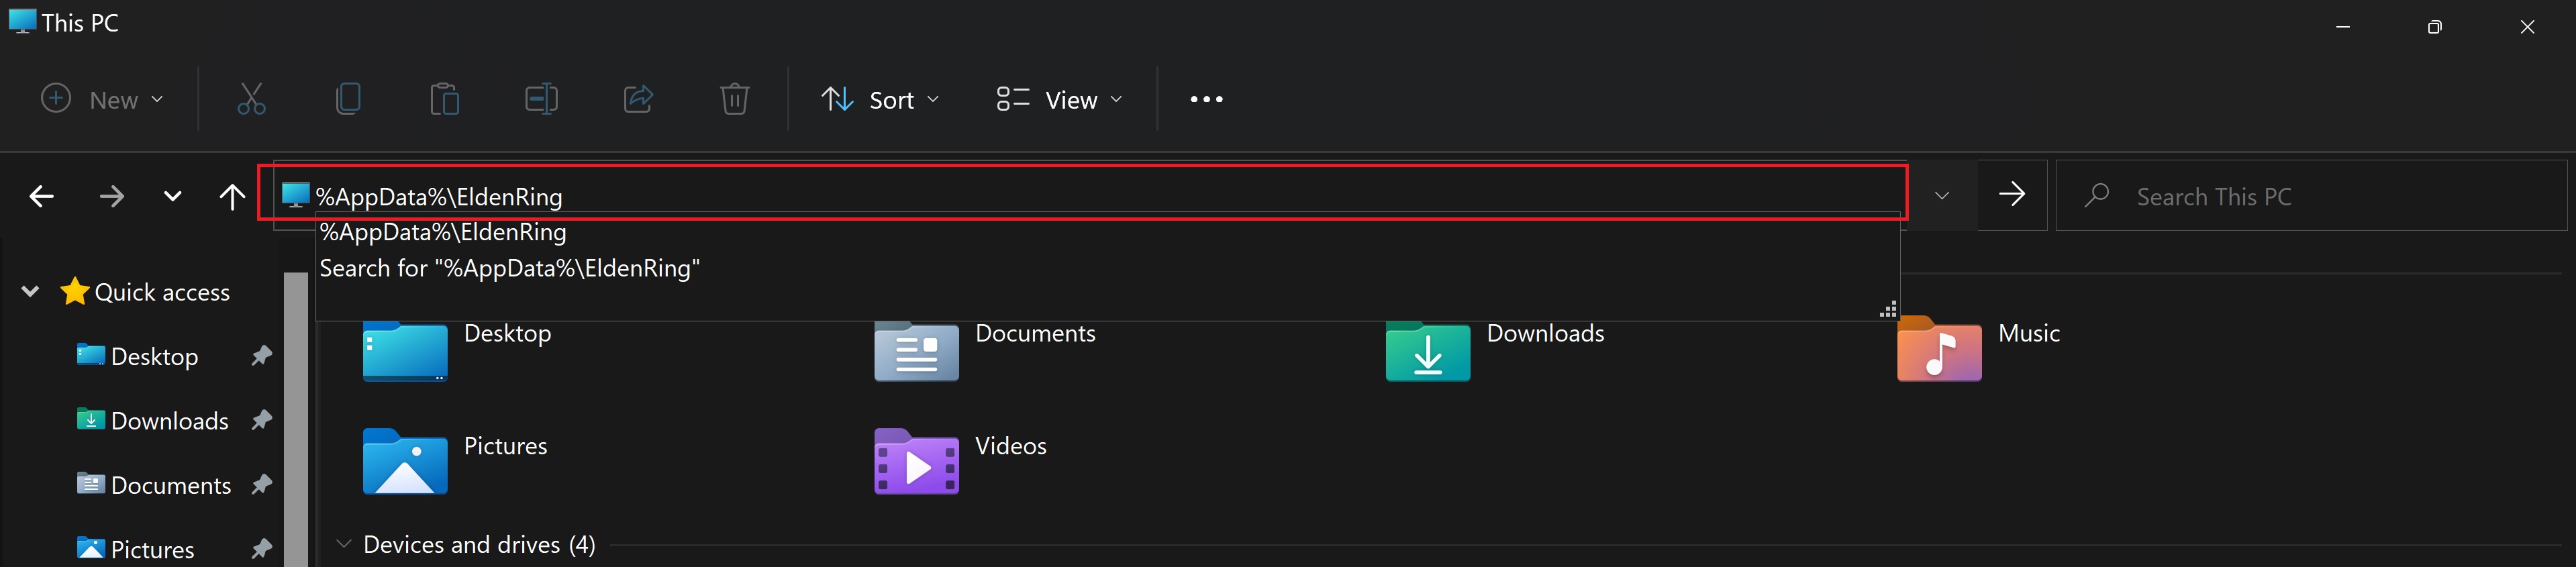This screenshot has height=567, width=2576.
Task: Click the Paste clipboard icon
Action: [444, 99]
